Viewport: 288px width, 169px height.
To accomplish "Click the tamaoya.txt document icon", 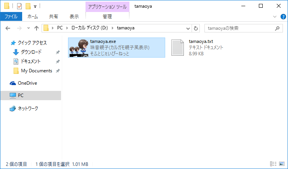I will coord(178,48).
